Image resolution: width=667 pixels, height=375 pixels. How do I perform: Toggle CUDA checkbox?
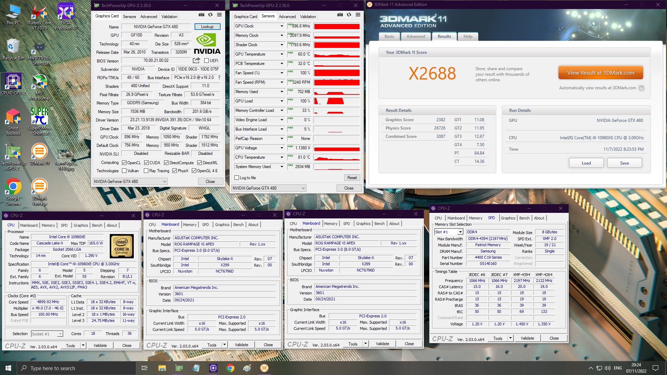pos(146,163)
